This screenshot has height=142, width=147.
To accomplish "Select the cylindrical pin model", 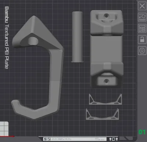I will click(x=77, y=37).
